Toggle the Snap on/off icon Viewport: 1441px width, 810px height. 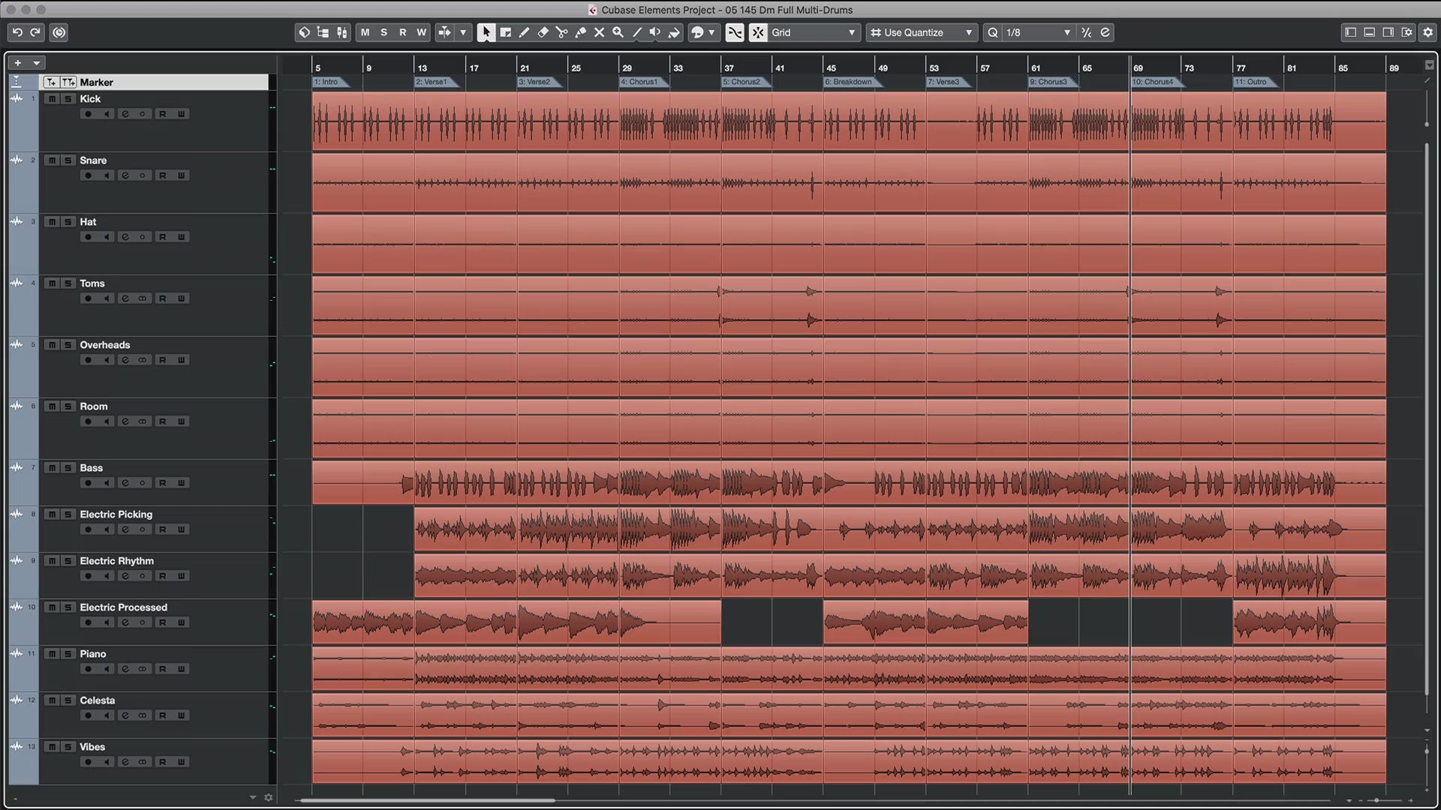[x=758, y=32]
